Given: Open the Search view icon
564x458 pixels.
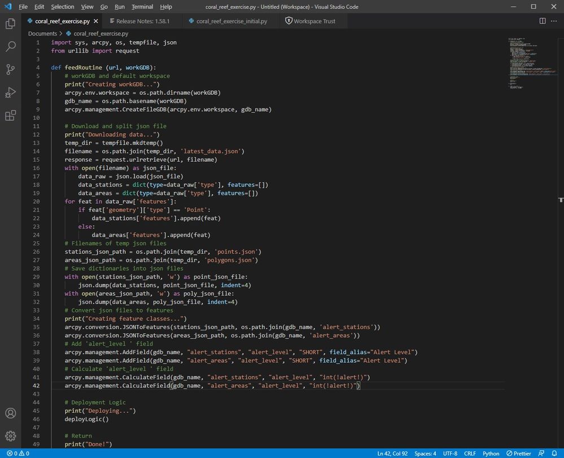Looking at the screenshot, I should [x=10, y=46].
